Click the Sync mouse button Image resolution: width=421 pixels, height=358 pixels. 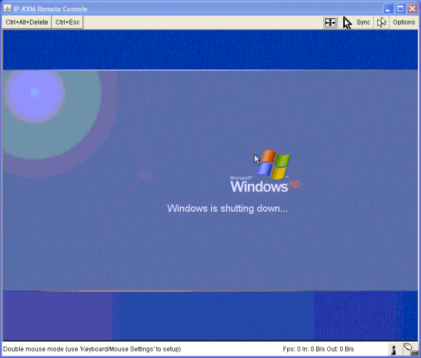[x=363, y=22]
